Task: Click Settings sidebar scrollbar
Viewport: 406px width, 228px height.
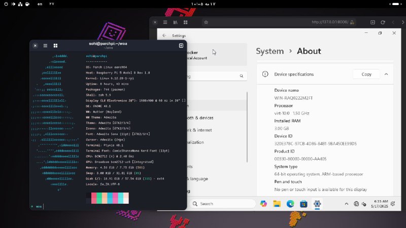Action: point(247,127)
